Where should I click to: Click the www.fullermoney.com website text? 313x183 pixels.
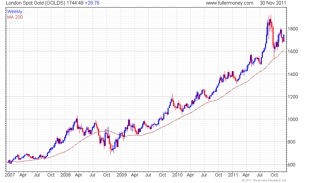pos(229,3)
